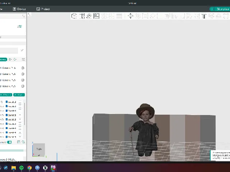Click the left green Add button

[x=6, y=95]
